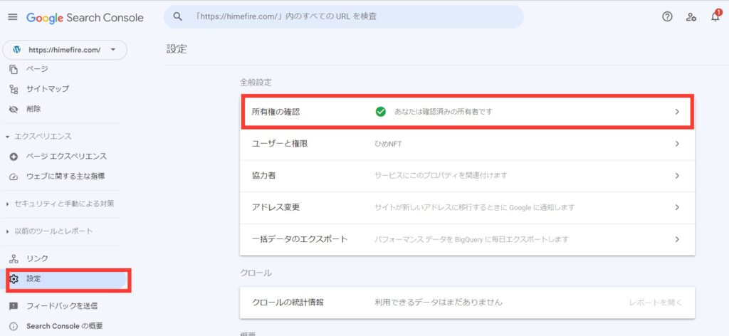The width and height of the screenshot is (729, 336).
Task: Click the Core Web Vitals gauge icon
Action: click(x=14, y=177)
